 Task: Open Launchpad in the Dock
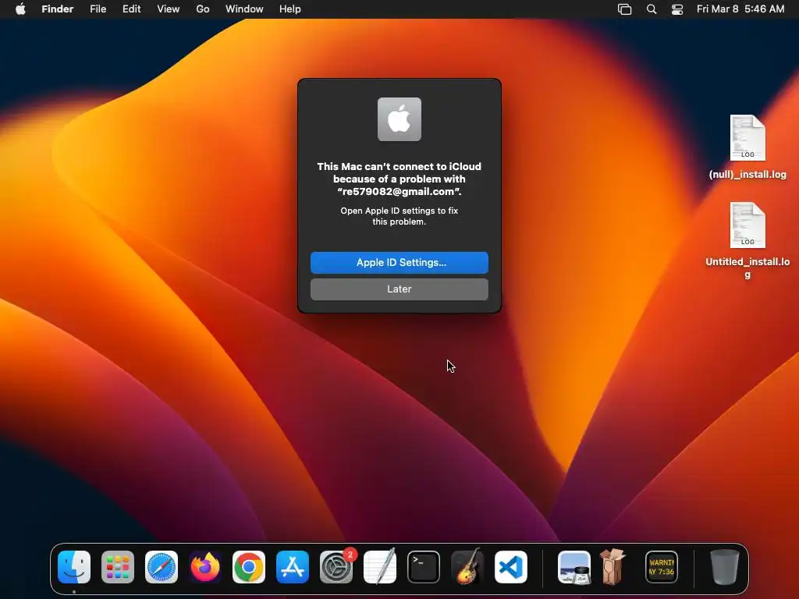tap(118, 567)
